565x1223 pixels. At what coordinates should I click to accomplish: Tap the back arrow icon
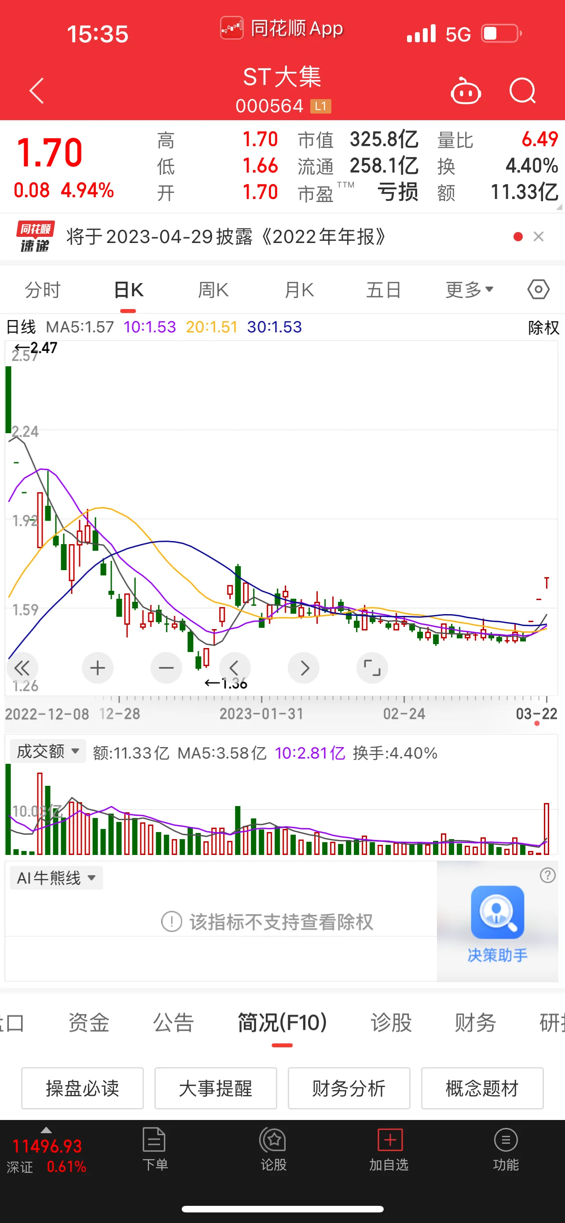pyautogui.click(x=37, y=91)
